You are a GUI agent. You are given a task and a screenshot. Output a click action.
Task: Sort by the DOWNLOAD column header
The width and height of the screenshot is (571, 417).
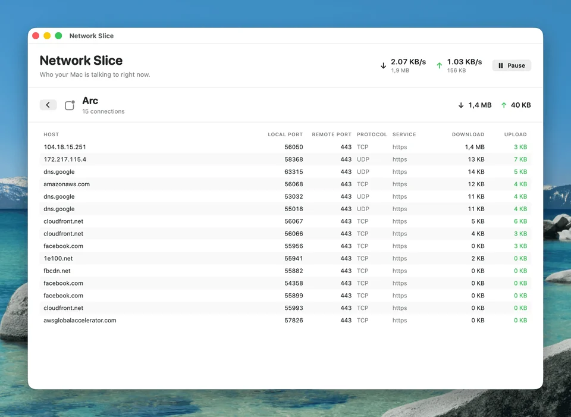click(x=468, y=134)
